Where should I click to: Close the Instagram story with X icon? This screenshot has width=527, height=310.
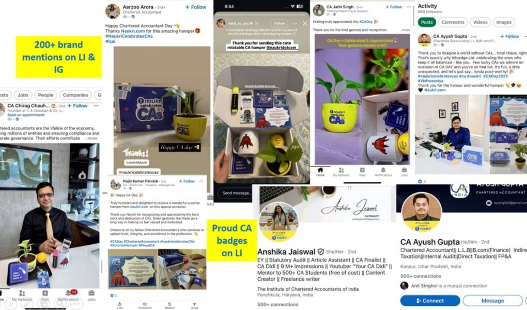tap(304, 23)
